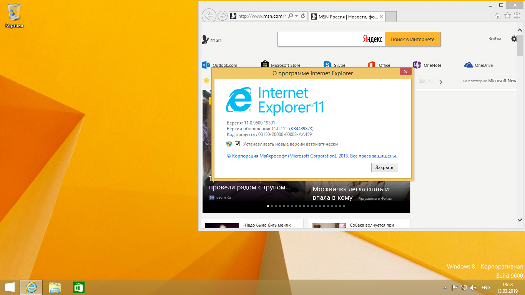Click the volume speaker tray icon
The height and width of the screenshot is (295, 525).
pos(473,287)
